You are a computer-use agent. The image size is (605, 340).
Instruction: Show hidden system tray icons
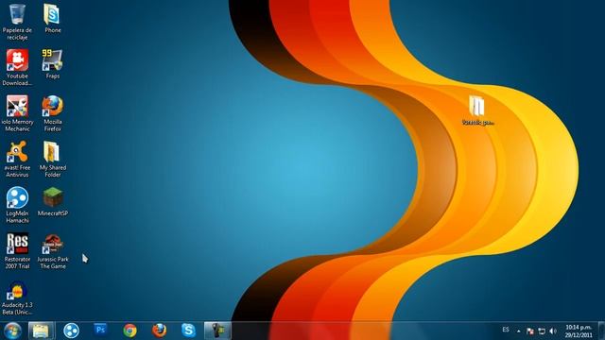tap(519, 331)
